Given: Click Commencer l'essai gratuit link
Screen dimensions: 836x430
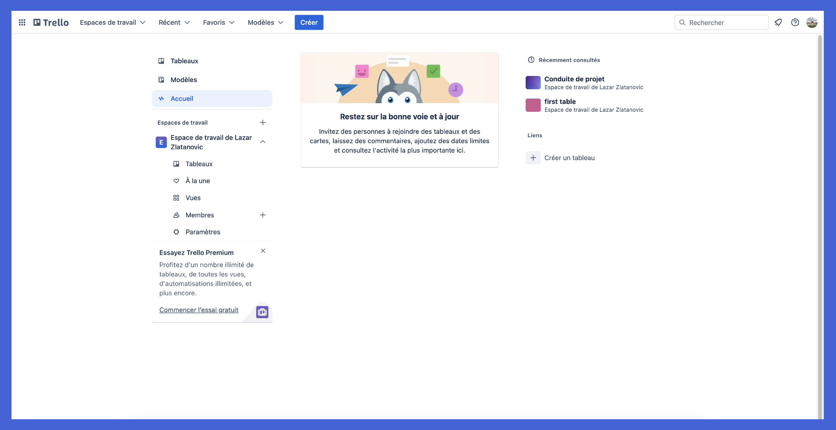Looking at the screenshot, I should (x=198, y=310).
